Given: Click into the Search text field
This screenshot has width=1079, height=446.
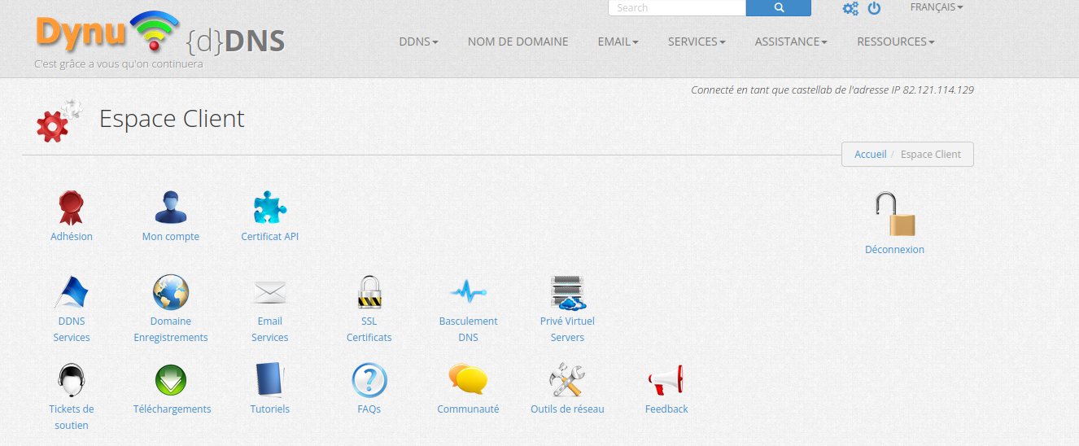Looking at the screenshot, I should [x=676, y=8].
